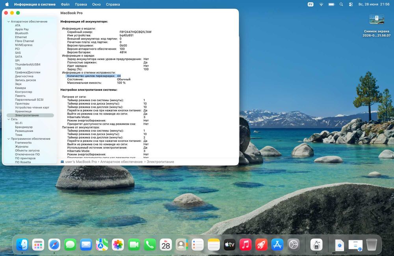This screenshot has height=256, width=394.
Task: Open the Правка menu
Action: point(81,4)
